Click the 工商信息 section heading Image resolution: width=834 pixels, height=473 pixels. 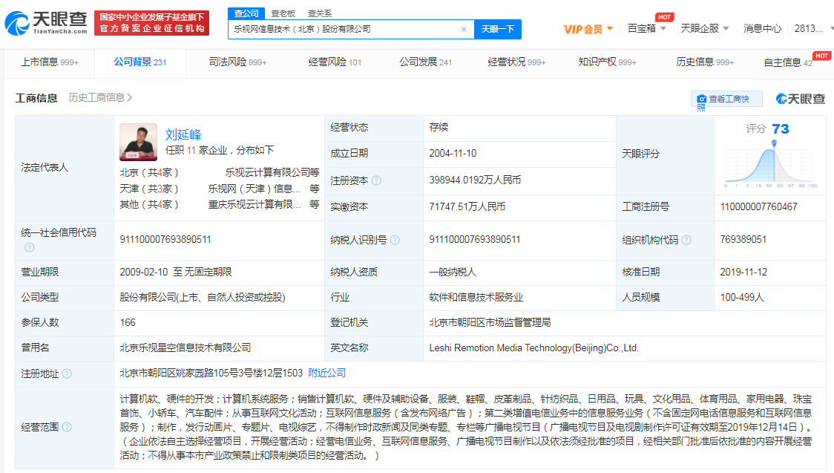click(36, 98)
